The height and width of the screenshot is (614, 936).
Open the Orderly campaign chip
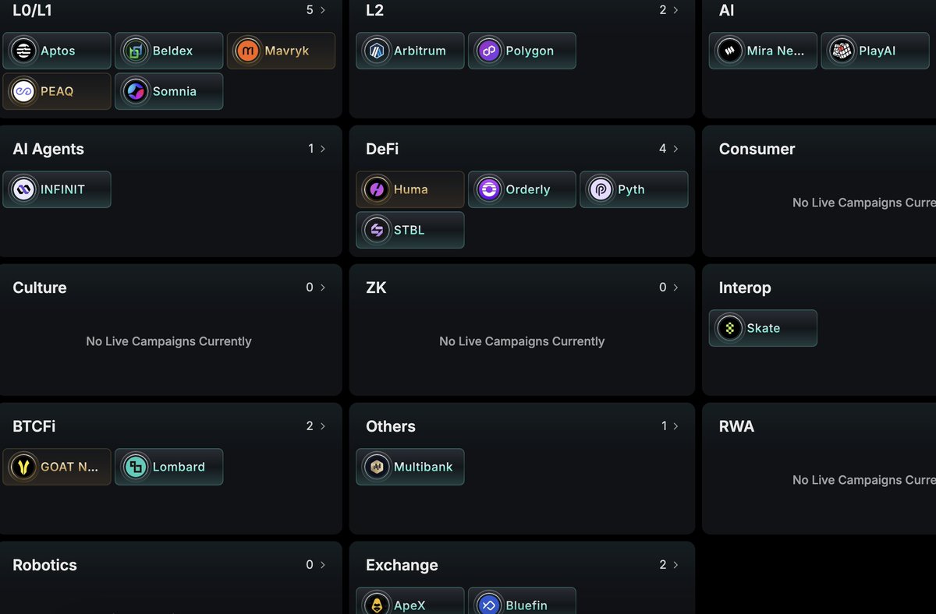522,189
